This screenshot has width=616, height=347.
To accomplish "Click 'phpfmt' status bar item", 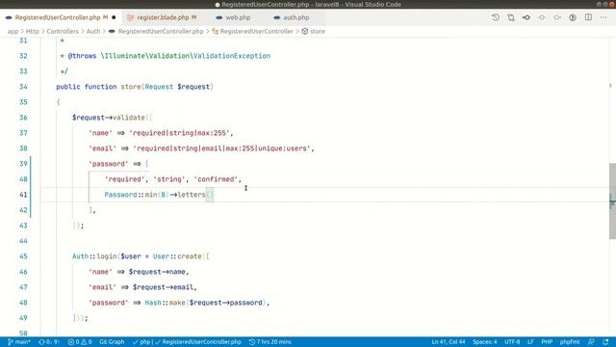I will coord(570,342).
